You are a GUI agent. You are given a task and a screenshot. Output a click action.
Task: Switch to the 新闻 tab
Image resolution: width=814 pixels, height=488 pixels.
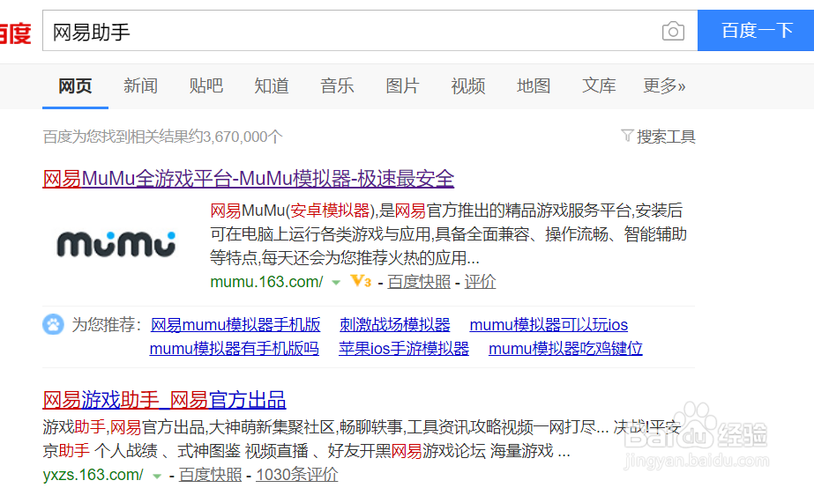[141, 86]
